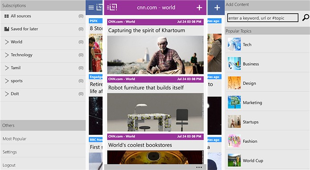Click the search magnifier icon

pos(306,17)
